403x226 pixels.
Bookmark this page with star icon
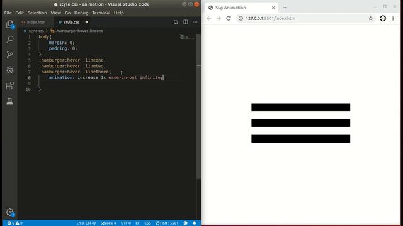click(371, 18)
